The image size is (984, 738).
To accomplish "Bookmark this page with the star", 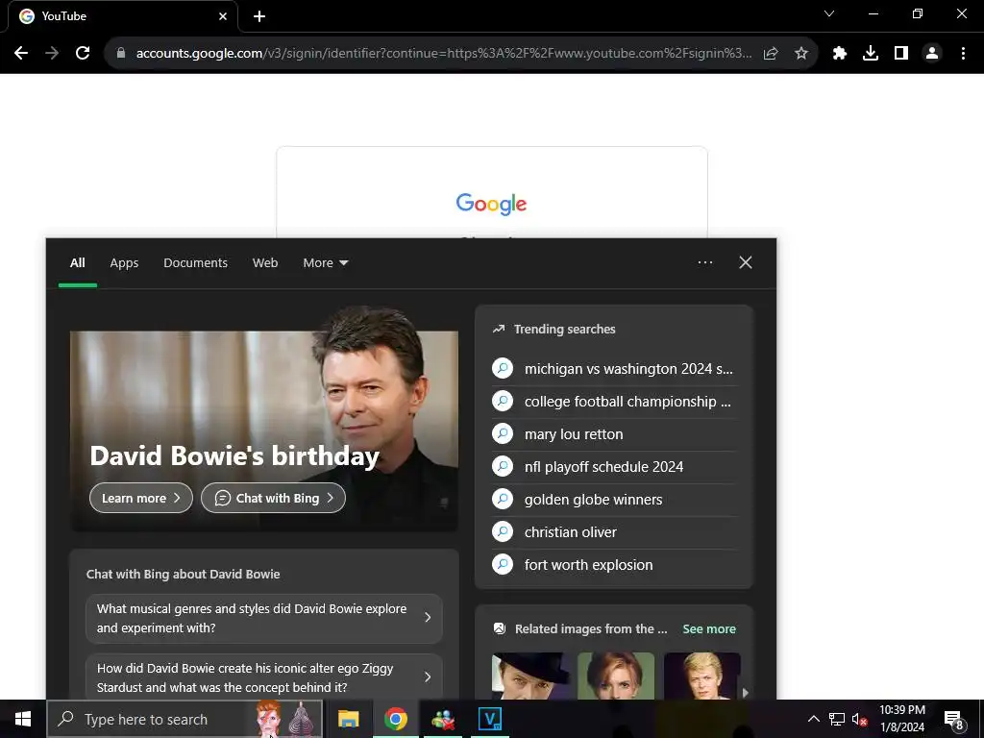I will [801, 54].
